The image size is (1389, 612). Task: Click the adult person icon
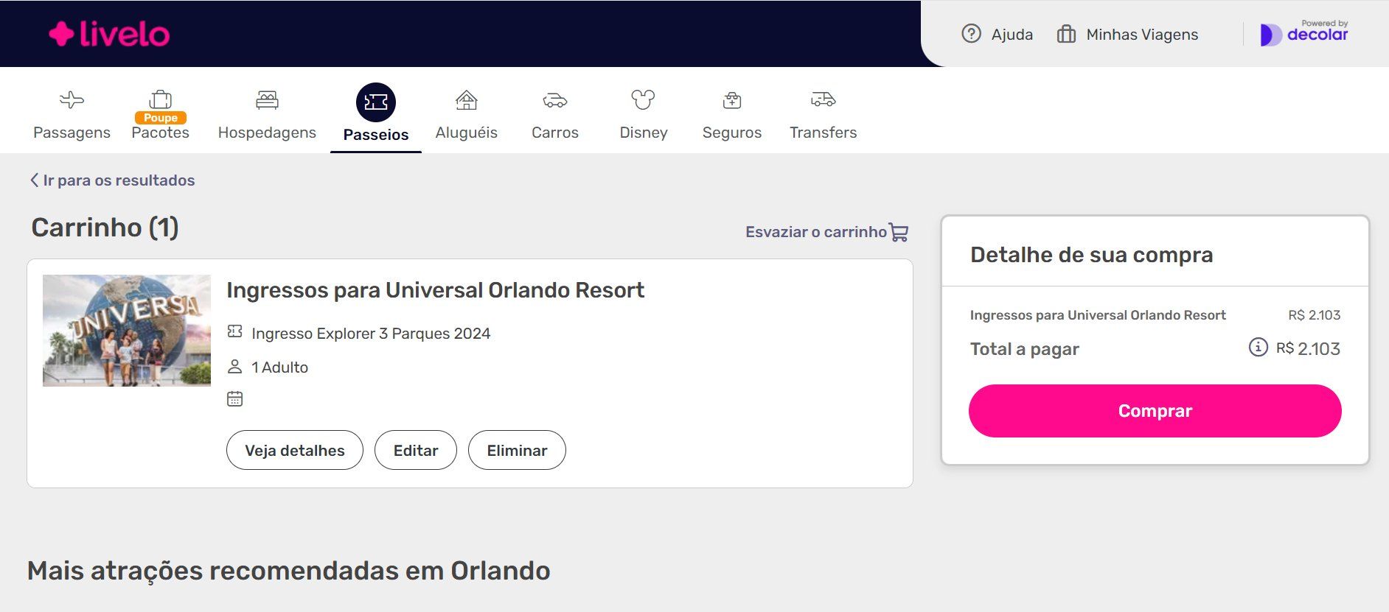(x=234, y=366)
